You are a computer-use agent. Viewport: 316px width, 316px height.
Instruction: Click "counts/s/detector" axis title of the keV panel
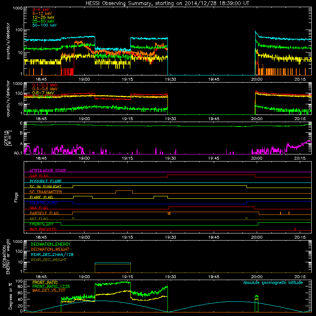click(x=8, y=41)
